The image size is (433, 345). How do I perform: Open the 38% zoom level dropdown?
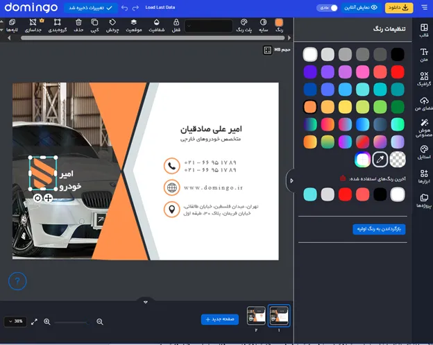(x=15, y=321)
